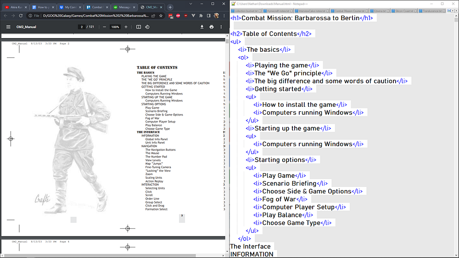Viewport: 459px width, 258px height.
Task: Open Translucence.txt tab in Notepad++
Action: click(432, 11)
